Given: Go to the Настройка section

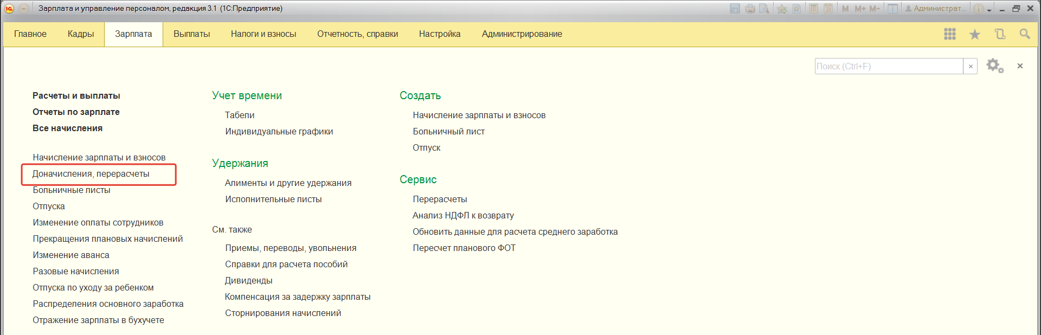Looking at the screenshot, I should 440,34.
